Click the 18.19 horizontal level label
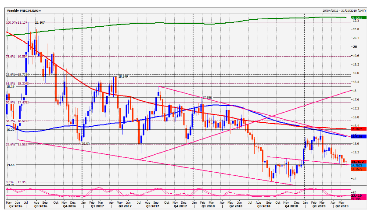374x213 pixels. pyautogui.click(x=10, y=87)
